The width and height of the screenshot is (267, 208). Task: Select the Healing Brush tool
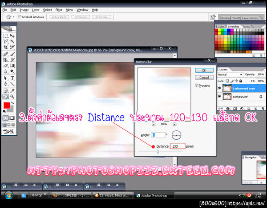tap(5, 54)
